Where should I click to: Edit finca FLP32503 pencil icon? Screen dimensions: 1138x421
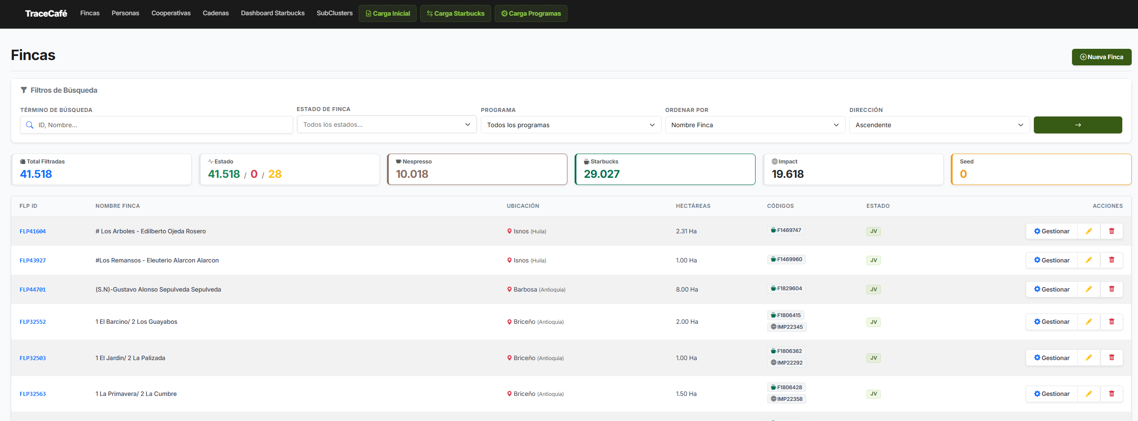tap(1089, 358)
